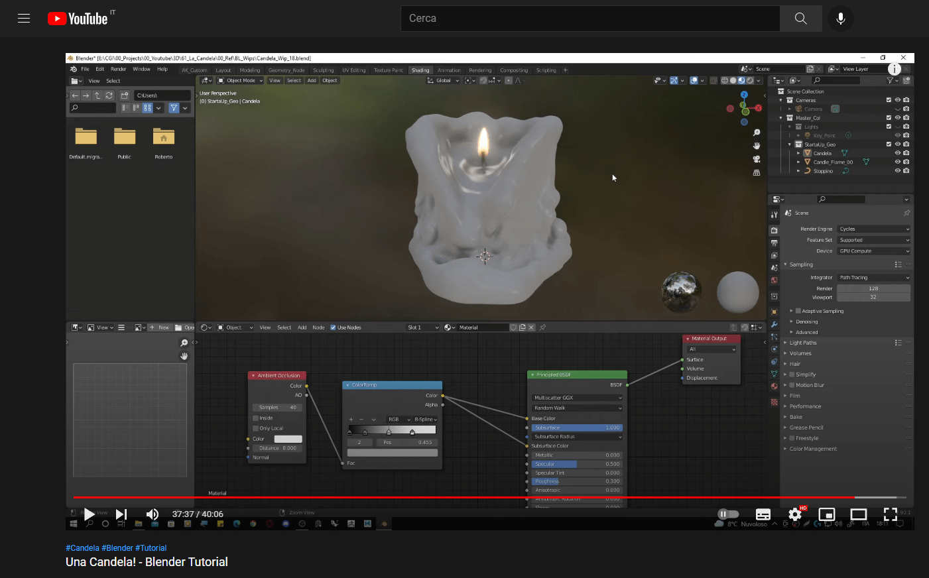Start voice search with the microphone icon

[x=841, y=19]
